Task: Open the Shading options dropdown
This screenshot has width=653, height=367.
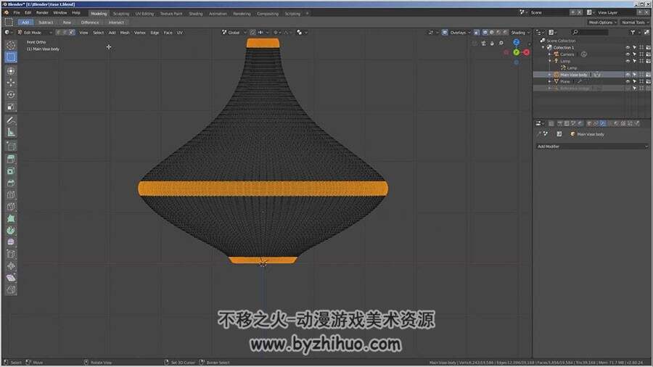Action: tap(520, 33)
